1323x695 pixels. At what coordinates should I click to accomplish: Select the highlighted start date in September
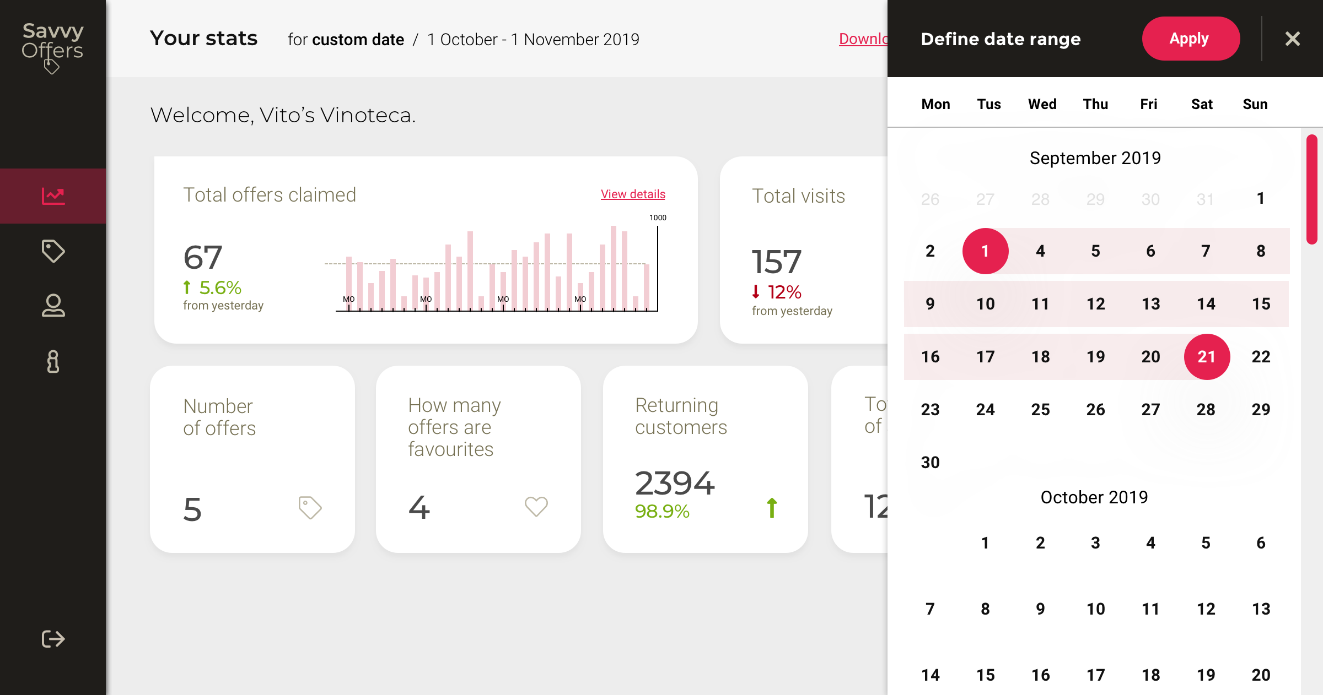point(985,251)
